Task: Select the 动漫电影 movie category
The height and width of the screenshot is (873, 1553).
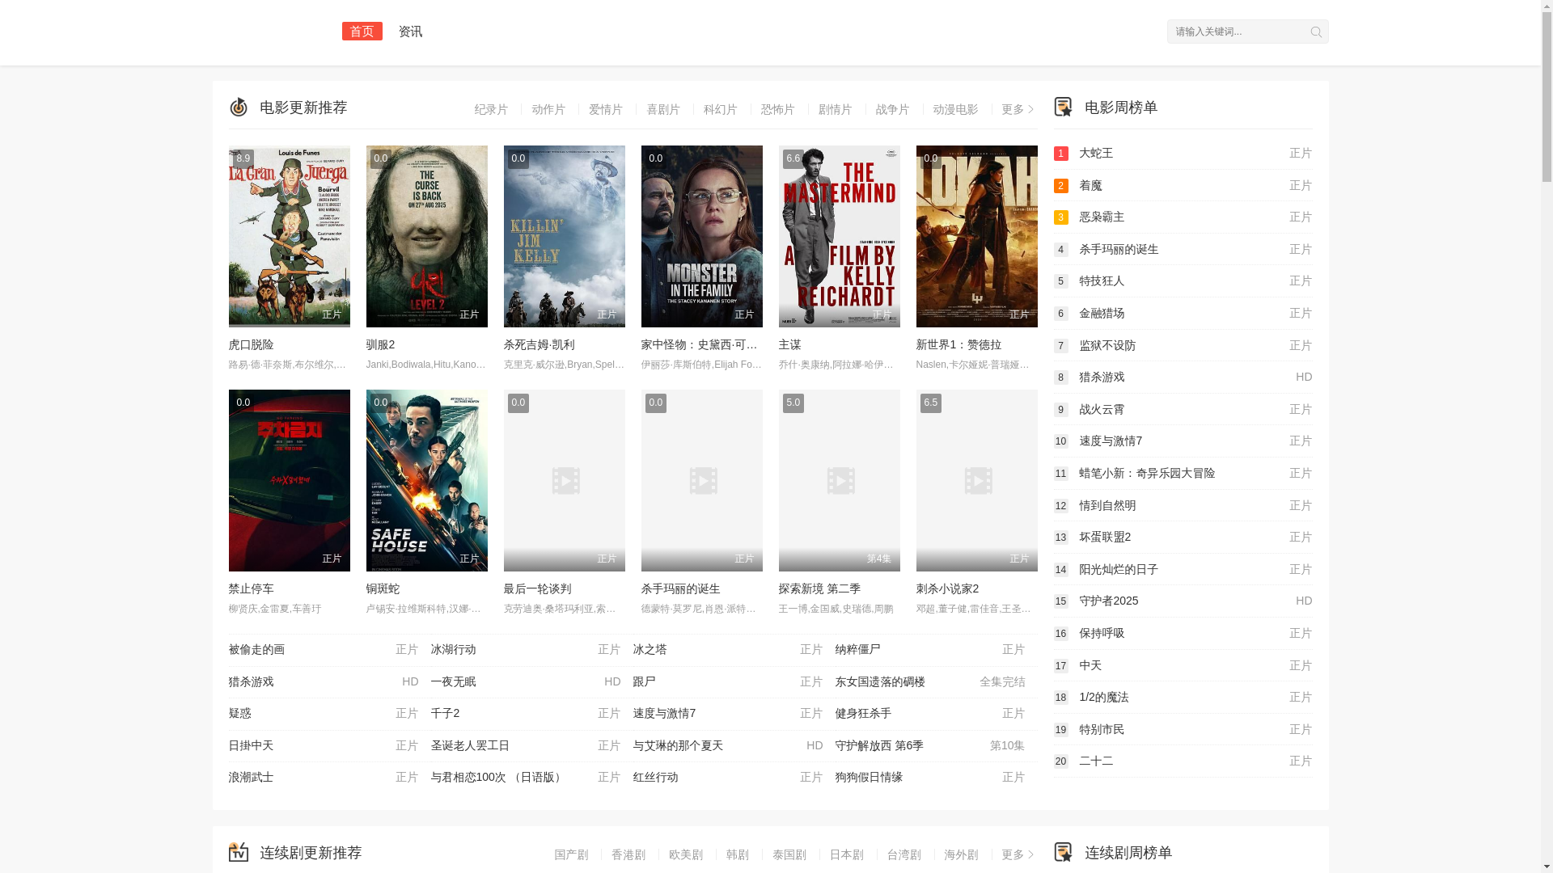Action: coord(955,109)
